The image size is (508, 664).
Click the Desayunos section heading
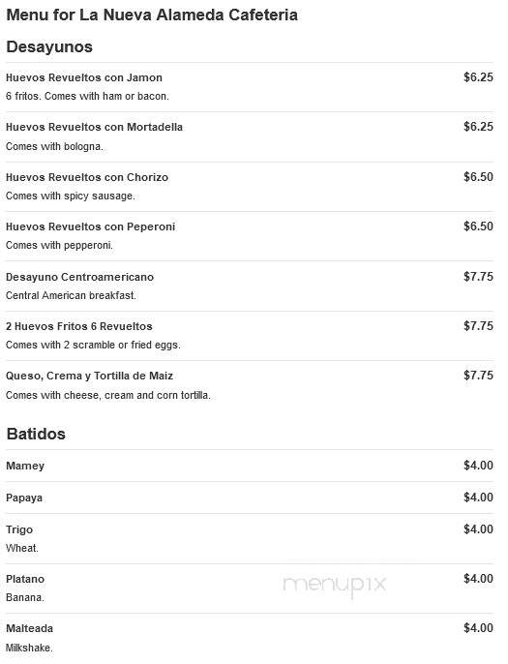(x=49, y=46)
